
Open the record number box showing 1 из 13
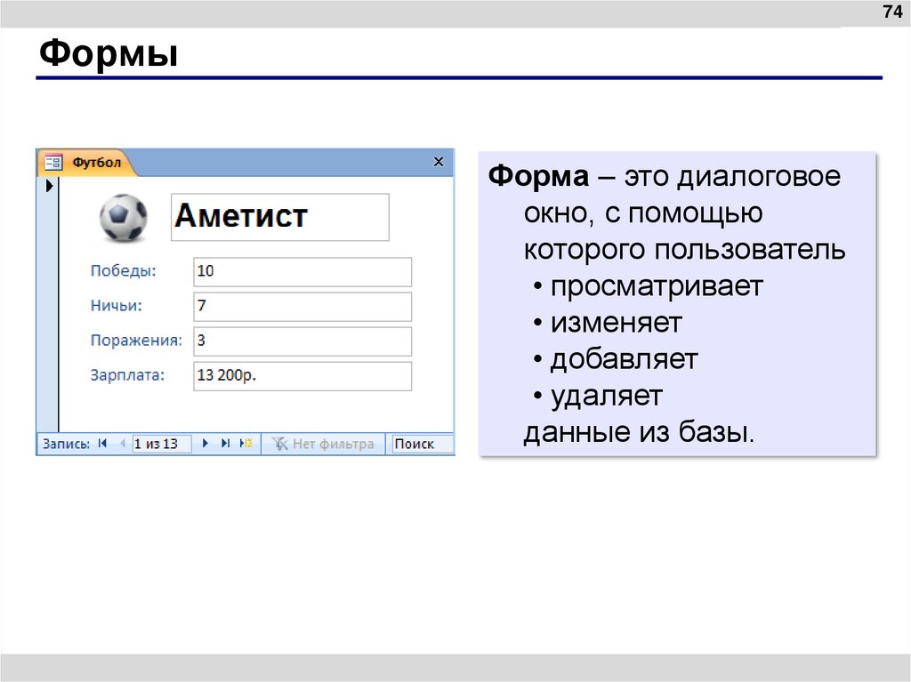click(161, 443)
